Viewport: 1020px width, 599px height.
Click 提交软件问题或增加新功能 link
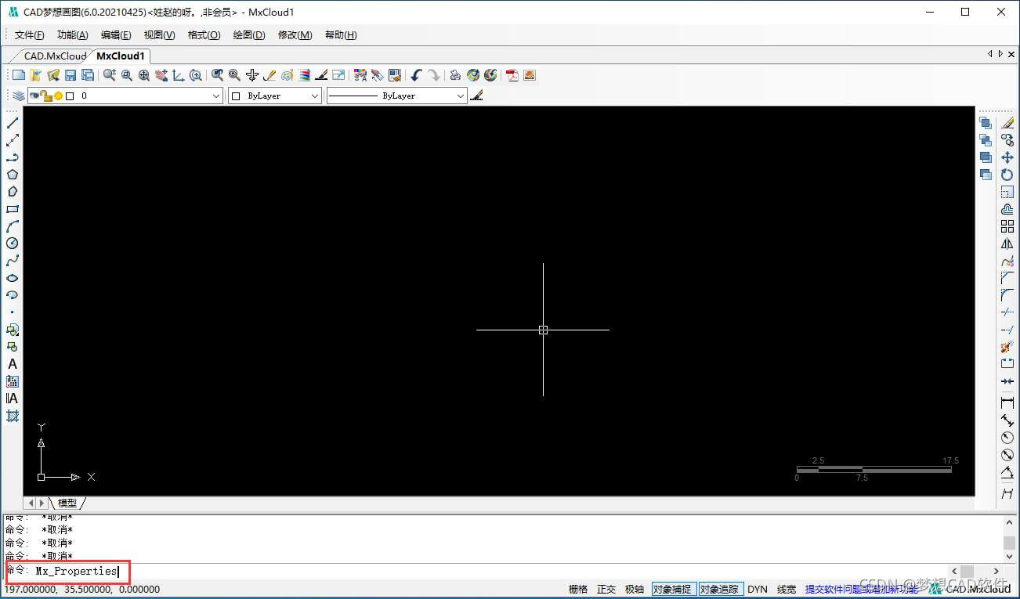click(862, 589)
